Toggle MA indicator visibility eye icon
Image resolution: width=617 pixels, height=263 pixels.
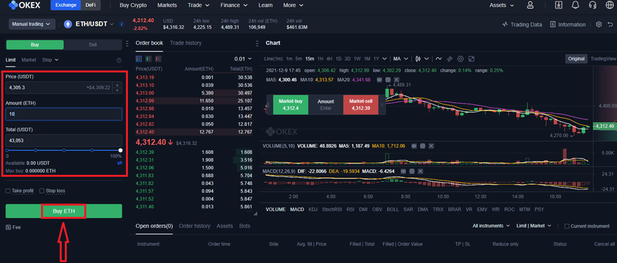[x=380, y=80]
